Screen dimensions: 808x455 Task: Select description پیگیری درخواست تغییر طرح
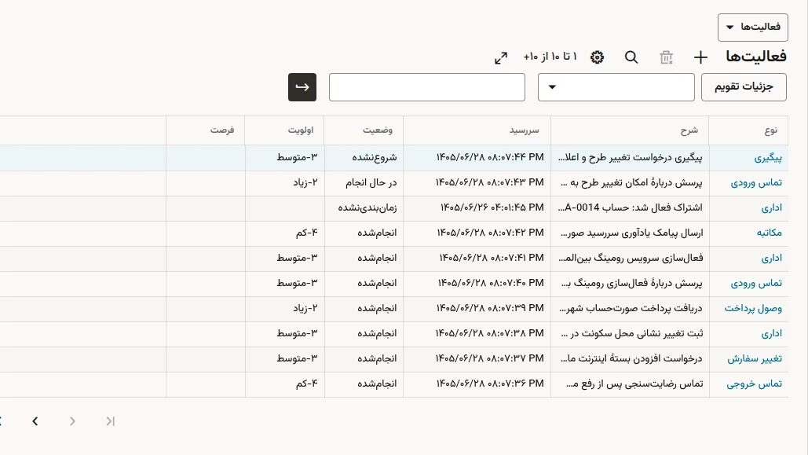[631, 158]
